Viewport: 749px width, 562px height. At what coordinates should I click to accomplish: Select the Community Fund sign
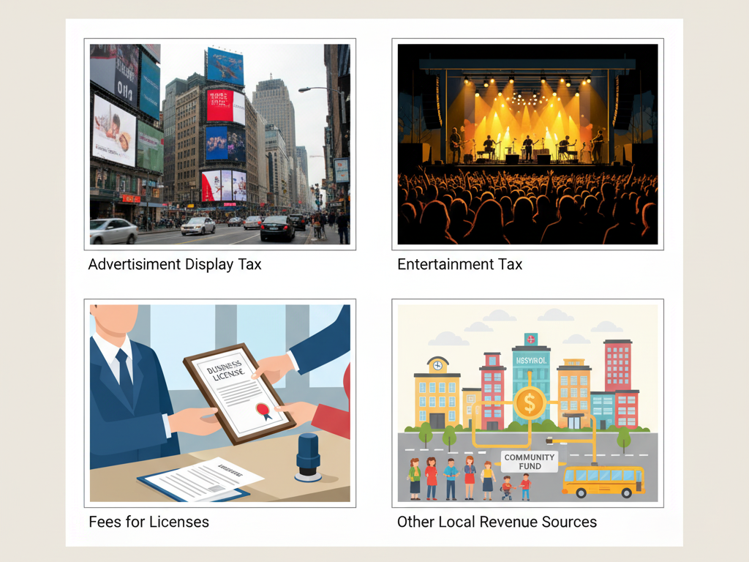pyautogui.click(x=530, y=462)
